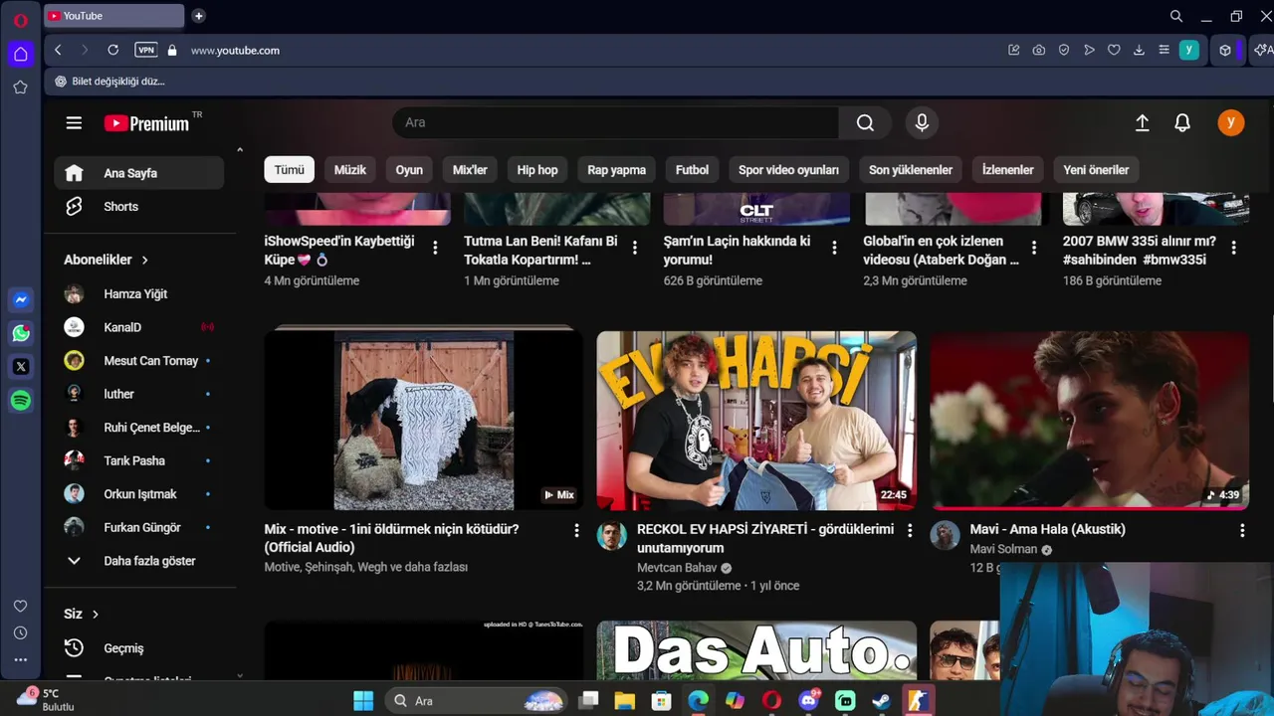Toggle the Opera VPN badge

pos(146,50)
